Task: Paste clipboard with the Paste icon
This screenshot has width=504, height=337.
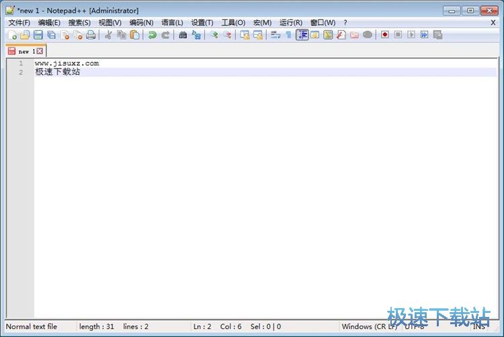Action: click(x=134, y=35)
